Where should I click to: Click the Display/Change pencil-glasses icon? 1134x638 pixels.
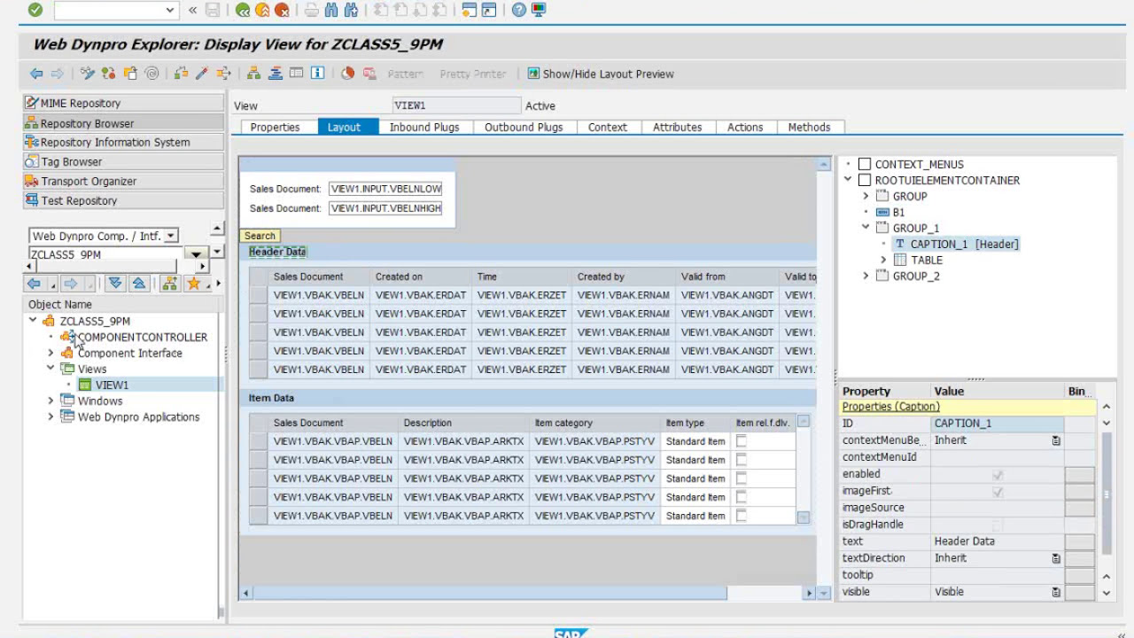[87, 74]
